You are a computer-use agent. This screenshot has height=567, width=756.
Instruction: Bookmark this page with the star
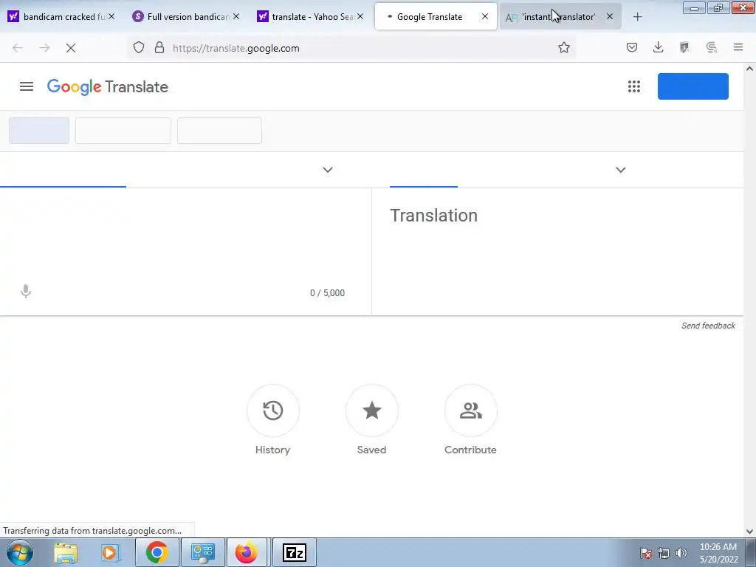point(563,47)
